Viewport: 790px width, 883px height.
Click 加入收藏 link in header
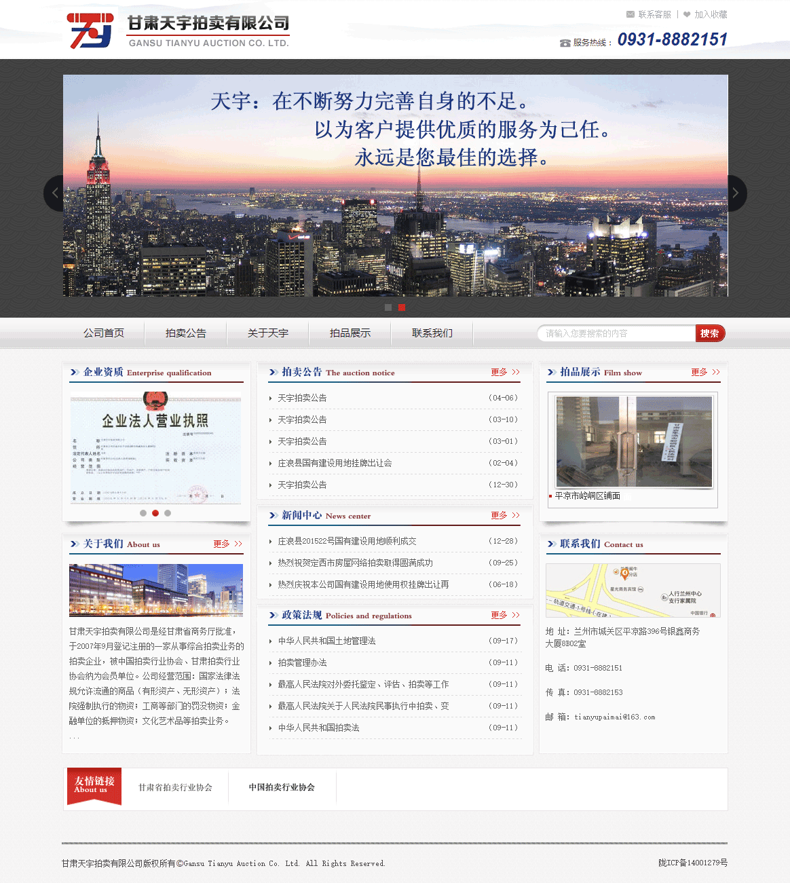711,14
